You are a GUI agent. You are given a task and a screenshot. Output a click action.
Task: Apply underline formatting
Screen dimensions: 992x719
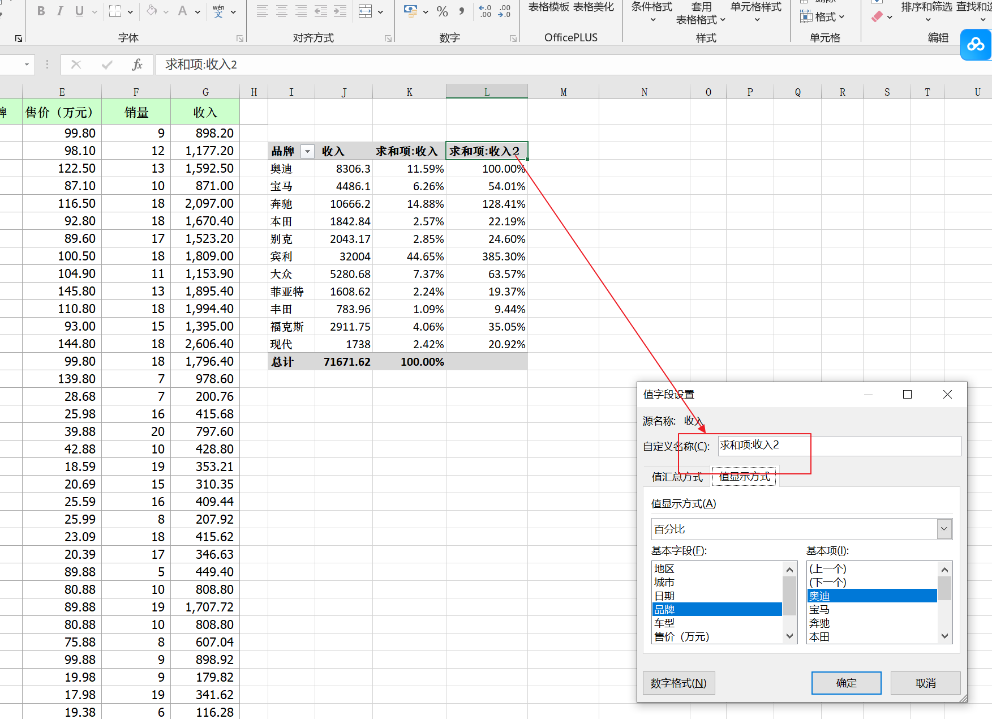[x=79, y=11]
